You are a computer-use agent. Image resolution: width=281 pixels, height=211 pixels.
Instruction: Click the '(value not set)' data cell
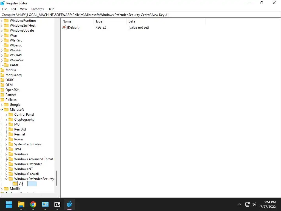(139, 27)
